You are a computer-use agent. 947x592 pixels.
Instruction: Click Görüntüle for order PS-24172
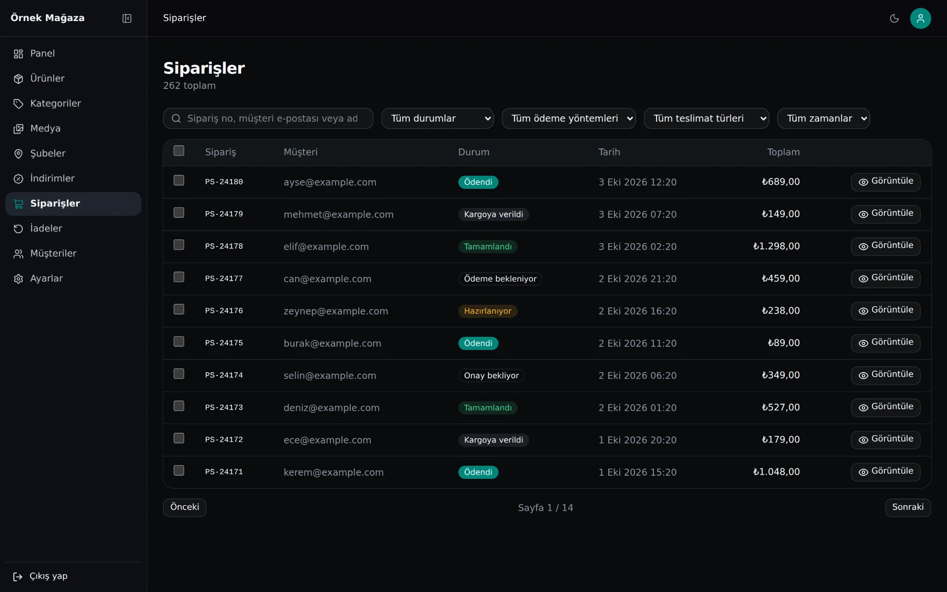(885, 439)
